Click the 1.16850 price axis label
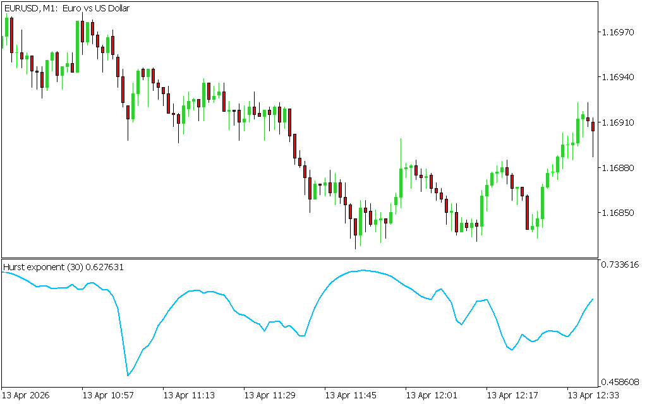 (x=618, y=213)
